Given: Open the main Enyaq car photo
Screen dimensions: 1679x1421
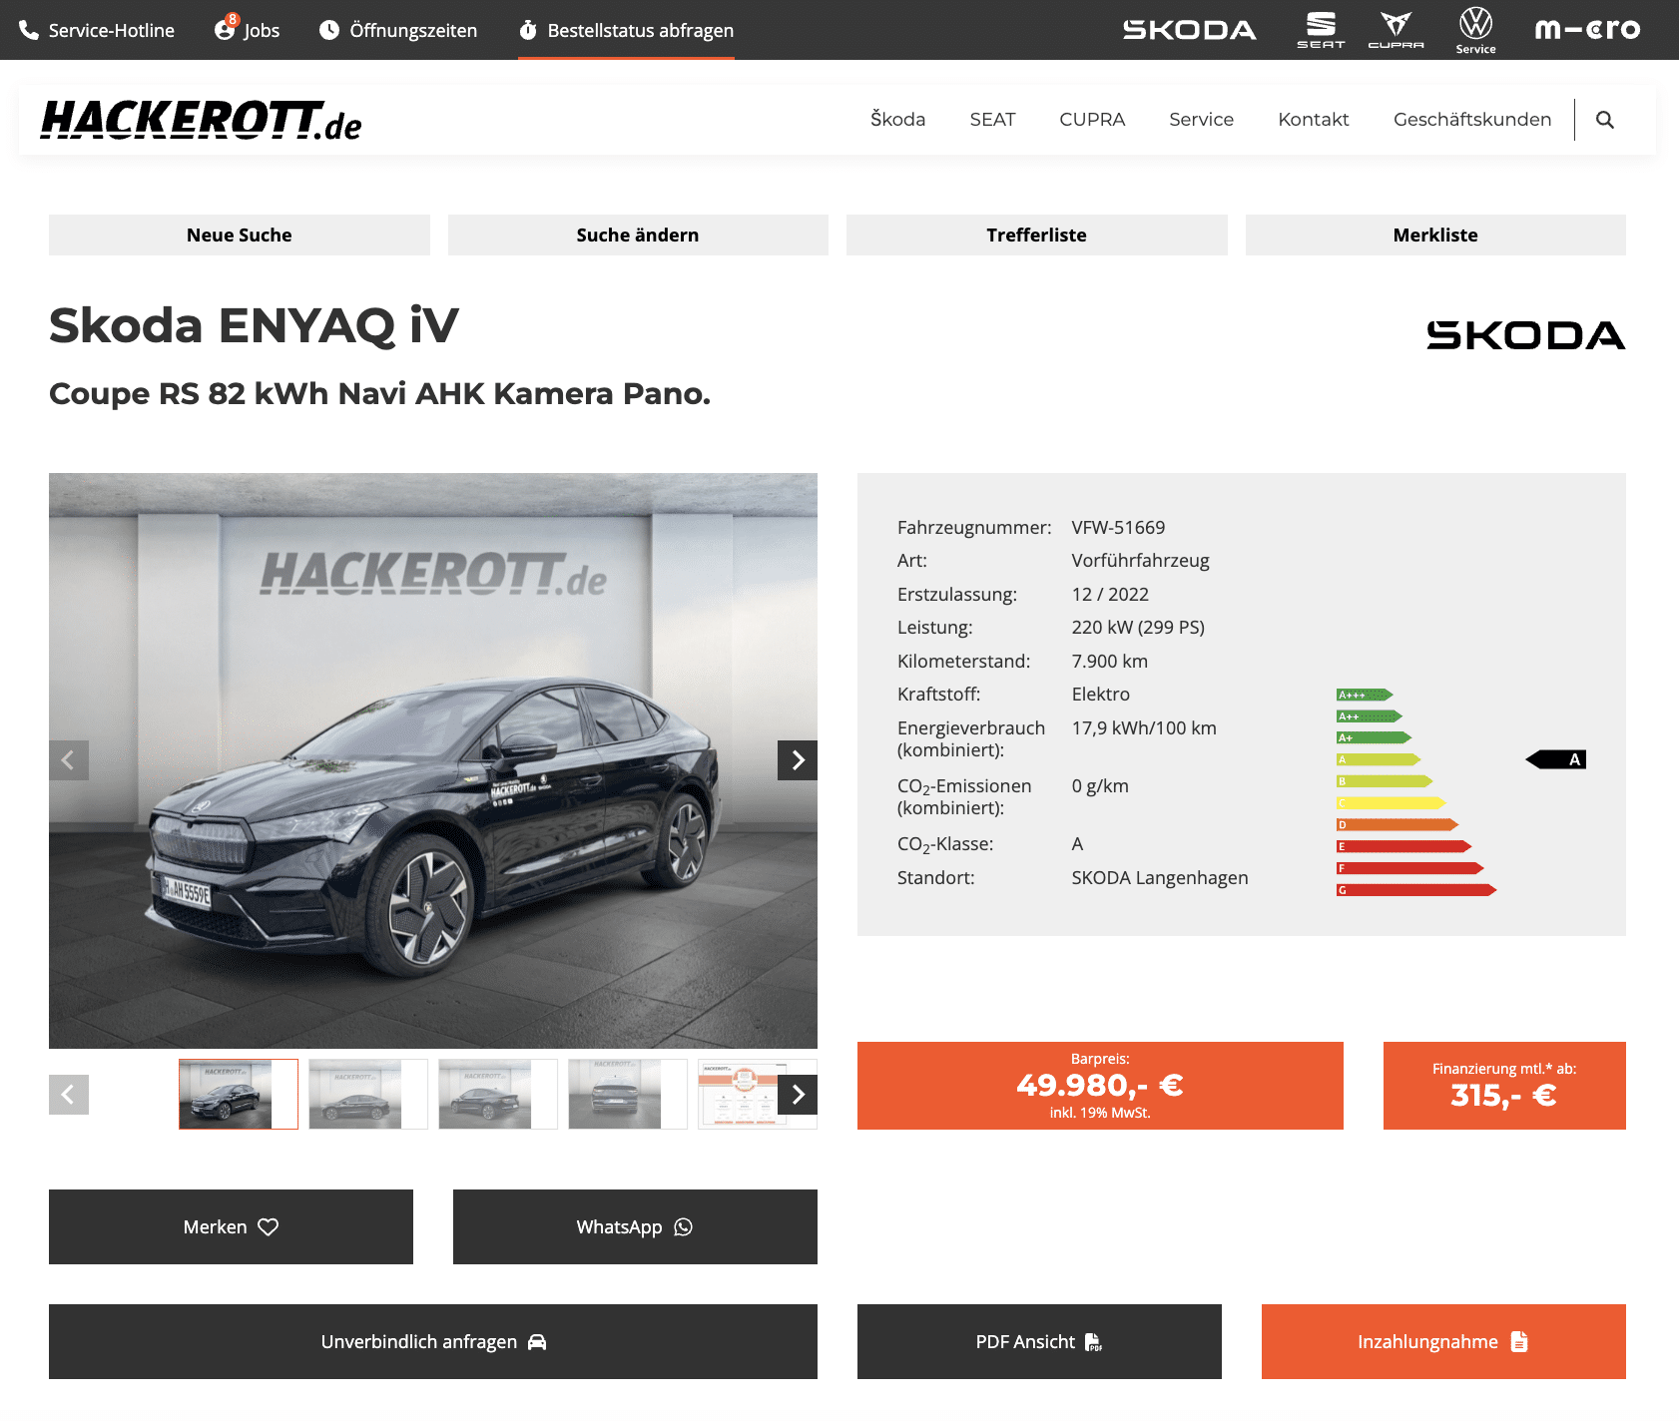Looking at the screenshot, I should coord(433,760).
